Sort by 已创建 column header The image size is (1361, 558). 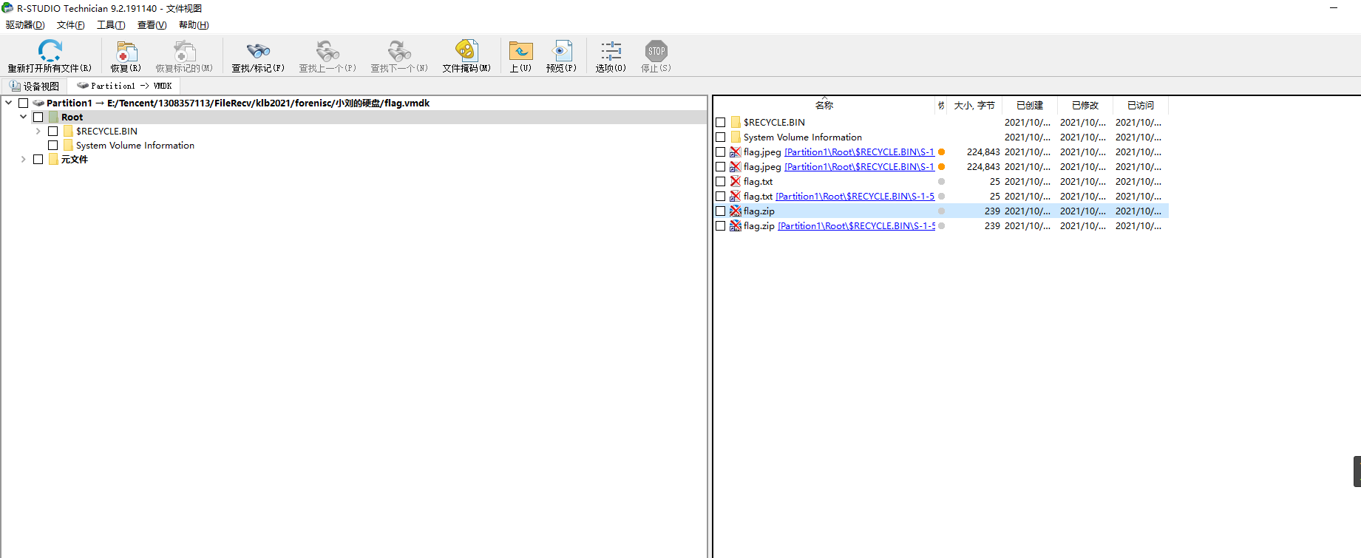point(1030,106)
